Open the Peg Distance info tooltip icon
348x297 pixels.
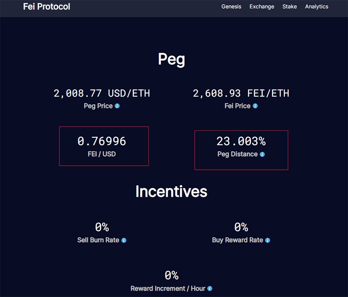[x=262, y=154]
